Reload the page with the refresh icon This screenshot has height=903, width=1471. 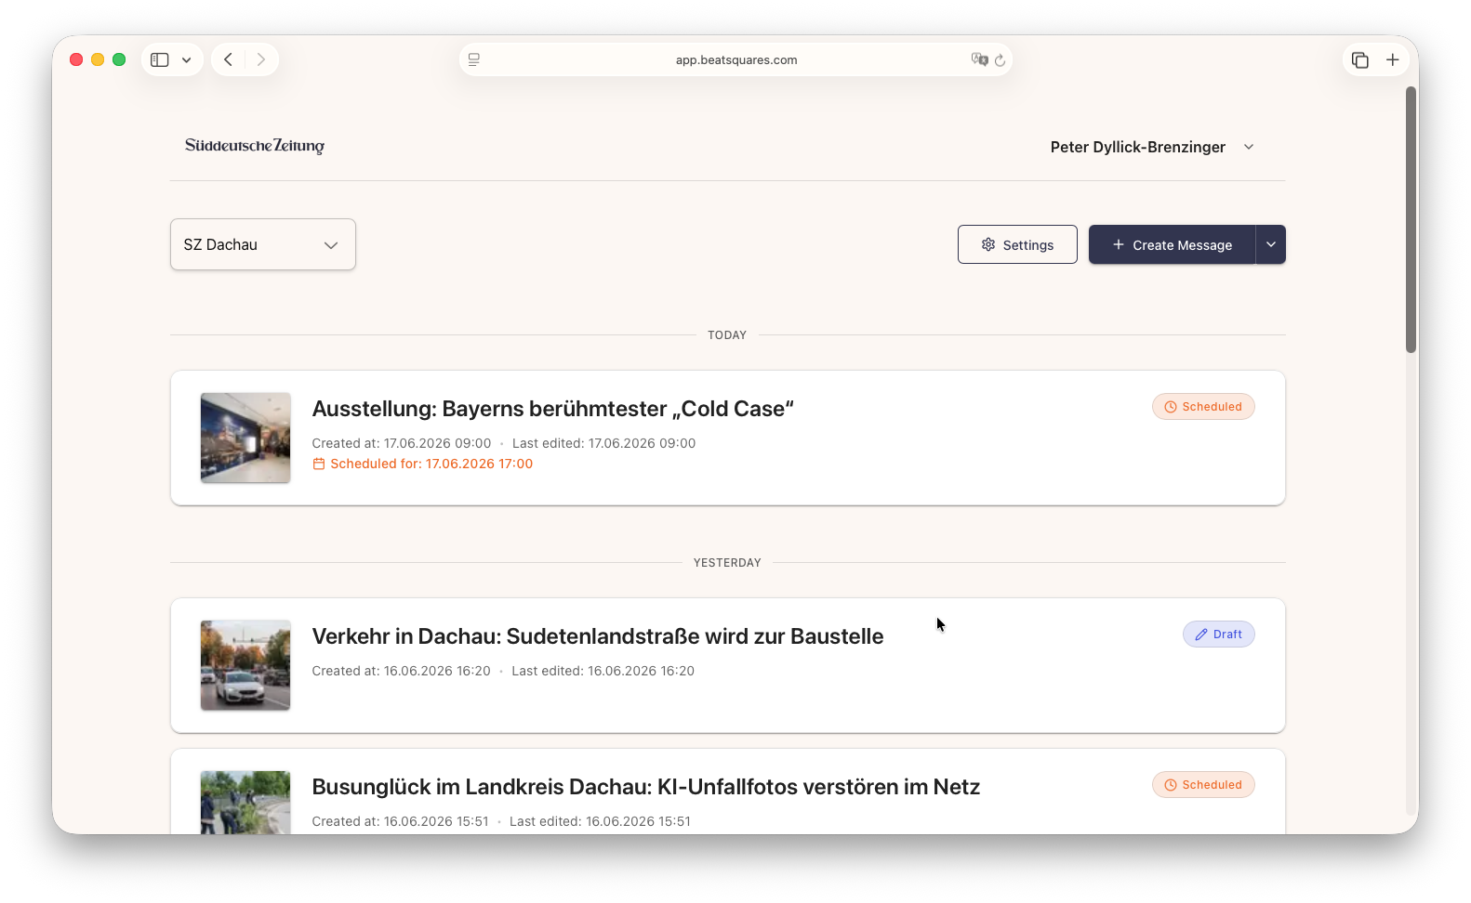[x=1001, y=60]
